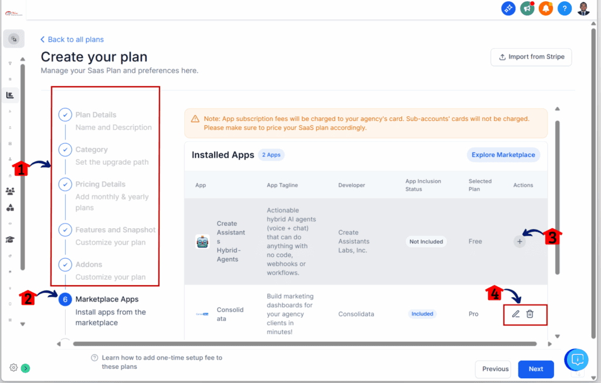601x383 pixels.
Task: Click the page scrollbar down arrow
Action: coord(593,378)
